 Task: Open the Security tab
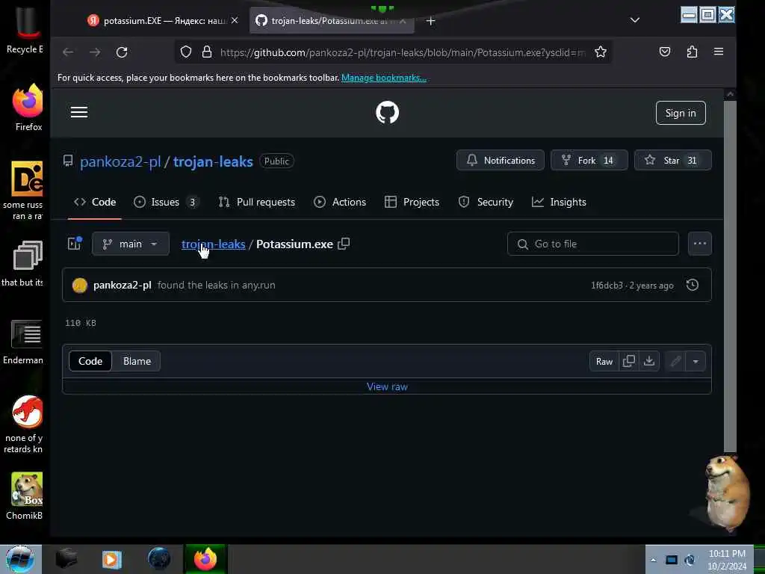tap(486, 202)
